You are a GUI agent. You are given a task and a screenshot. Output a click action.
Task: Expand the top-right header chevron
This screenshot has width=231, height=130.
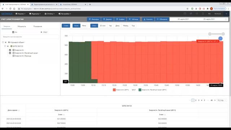226,14
